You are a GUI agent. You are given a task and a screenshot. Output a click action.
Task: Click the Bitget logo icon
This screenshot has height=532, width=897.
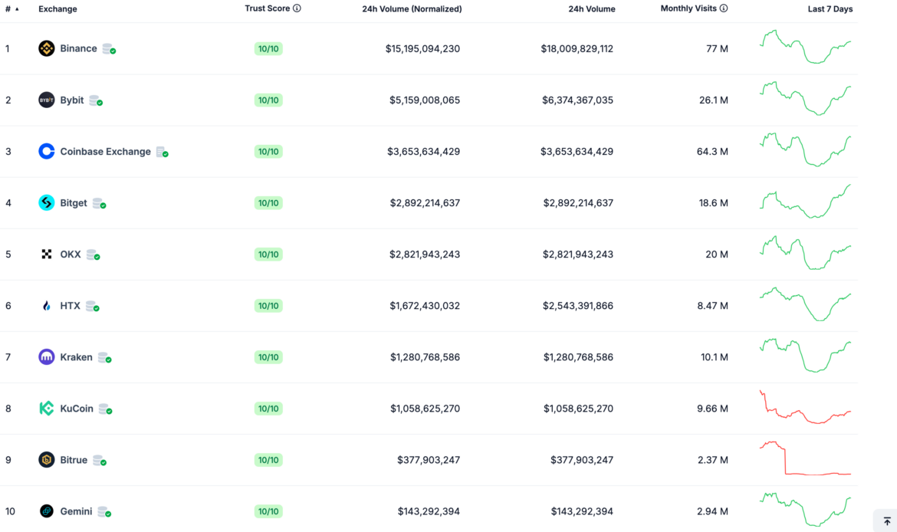pyautogui.click(x=46, y=202)
